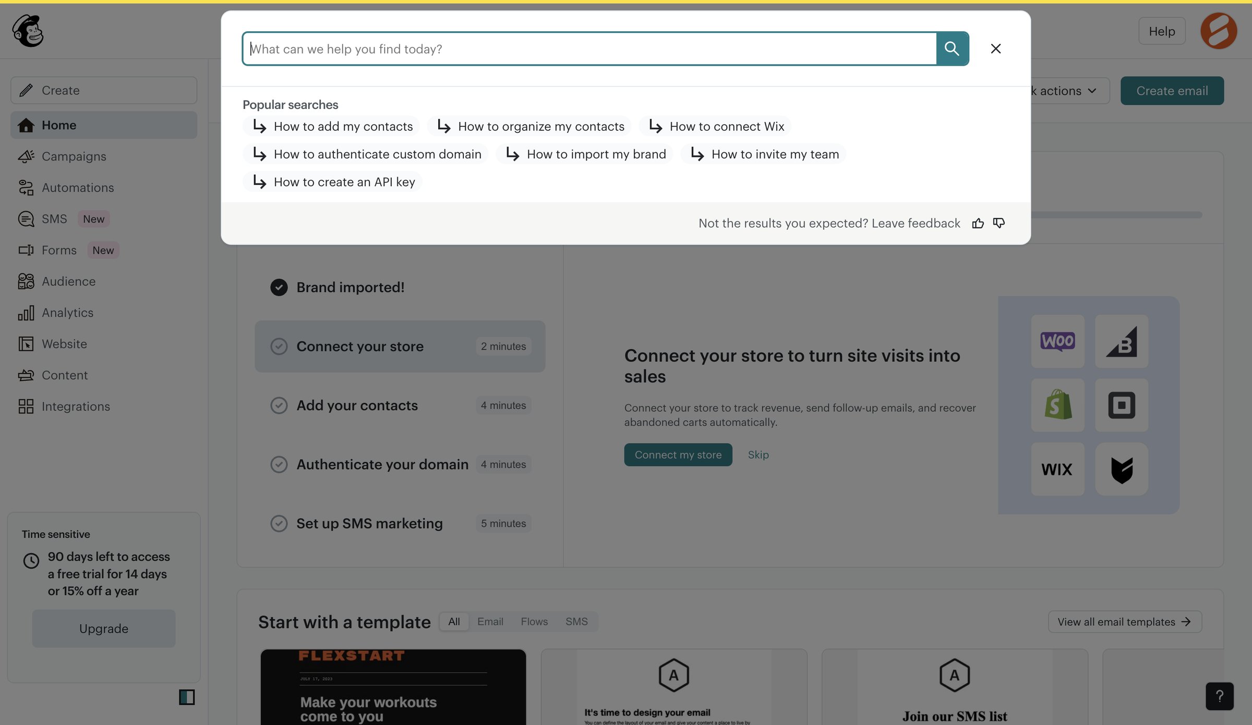The width and height of the screenshot is (1252, 725).
Task: Open View all email templates
Action: tap(1125, 622)
